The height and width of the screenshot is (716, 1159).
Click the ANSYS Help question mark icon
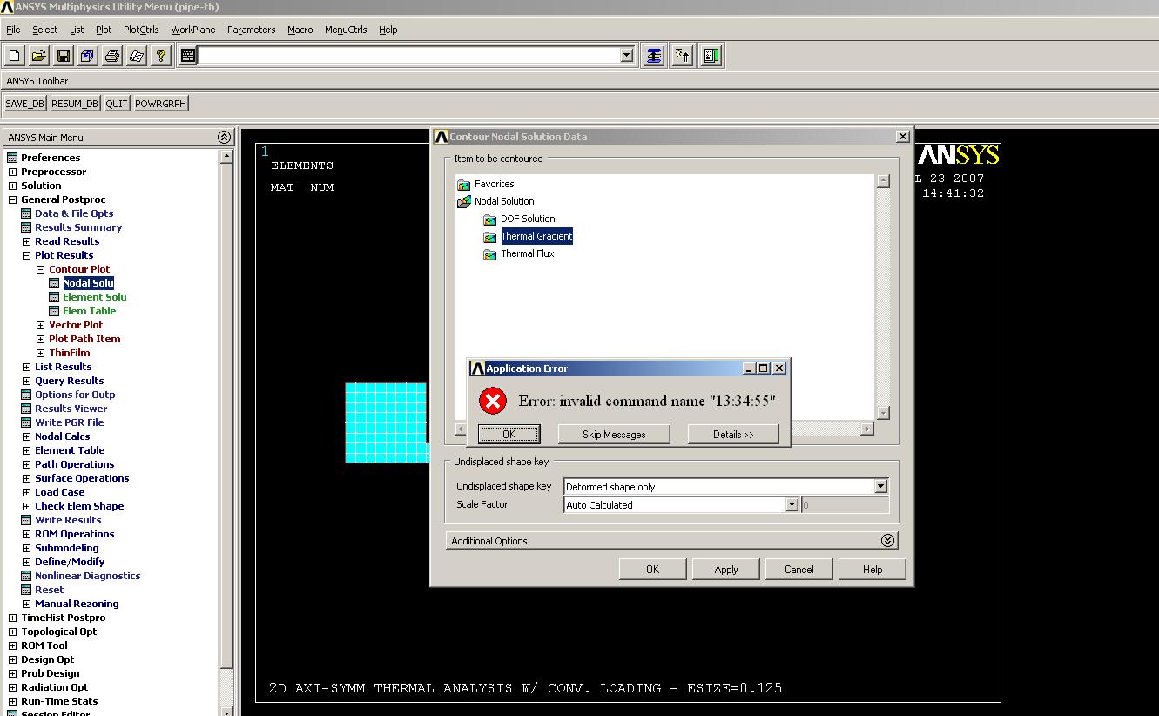tap(161, 56)
